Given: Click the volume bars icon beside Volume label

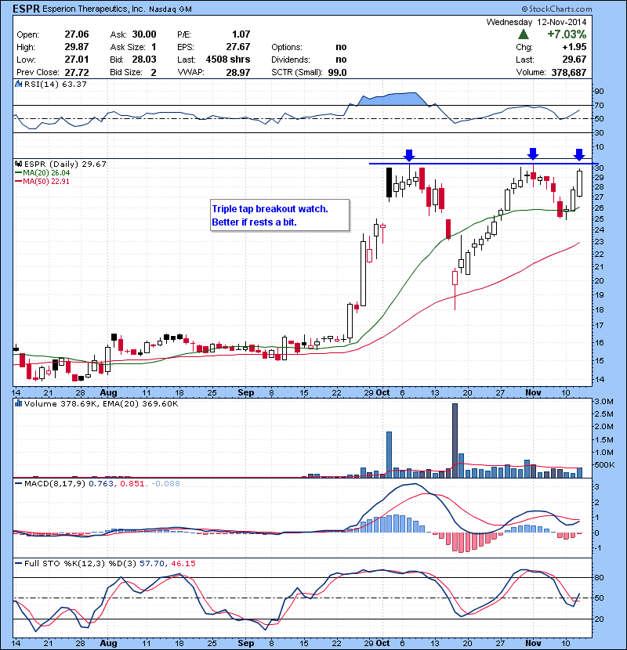Looking at the screenshot, I should pos(19,403).
